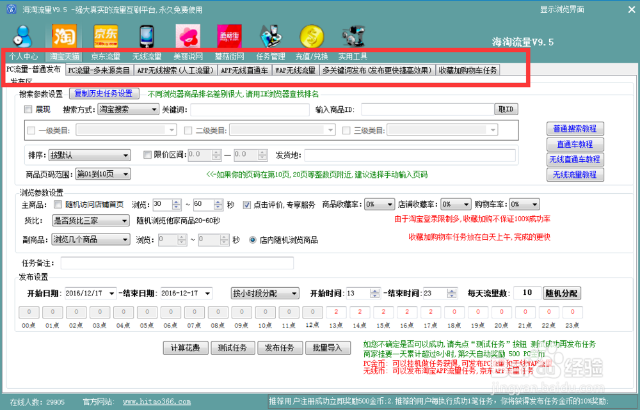The width and height of the screenshot is (640, 410).
Task: Open the personal center user icon
Action: [x=22, y=36]
